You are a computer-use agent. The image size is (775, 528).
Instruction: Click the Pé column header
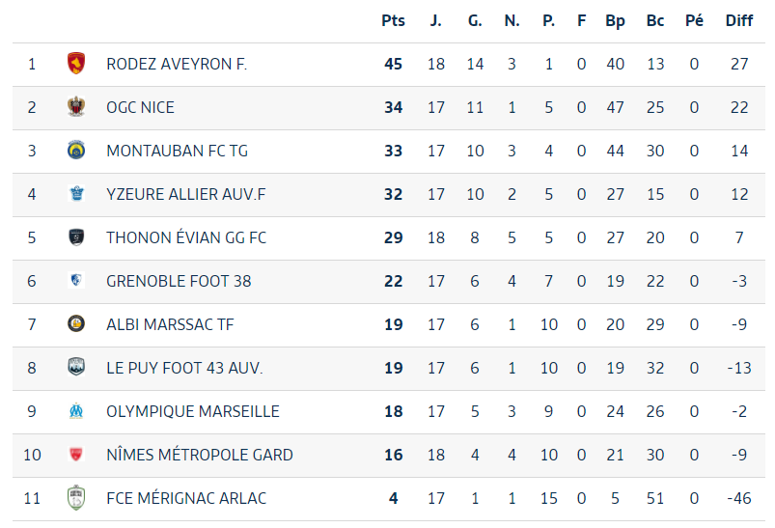pyautogui.click(x=694, y=21)
